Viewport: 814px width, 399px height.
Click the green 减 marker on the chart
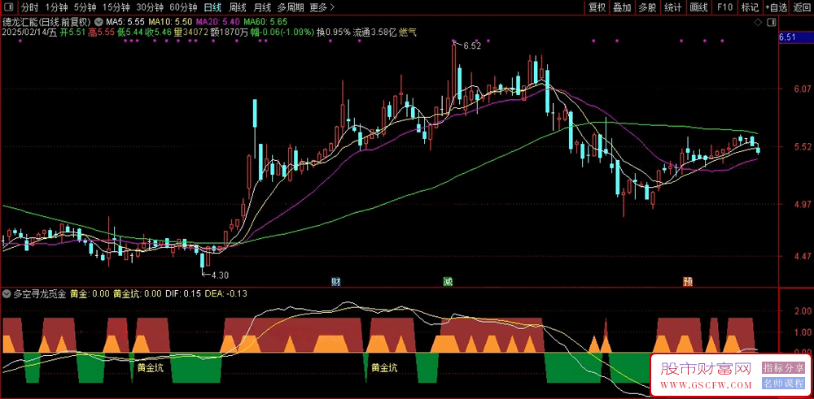pyautogui.click(x=447, y=282)
